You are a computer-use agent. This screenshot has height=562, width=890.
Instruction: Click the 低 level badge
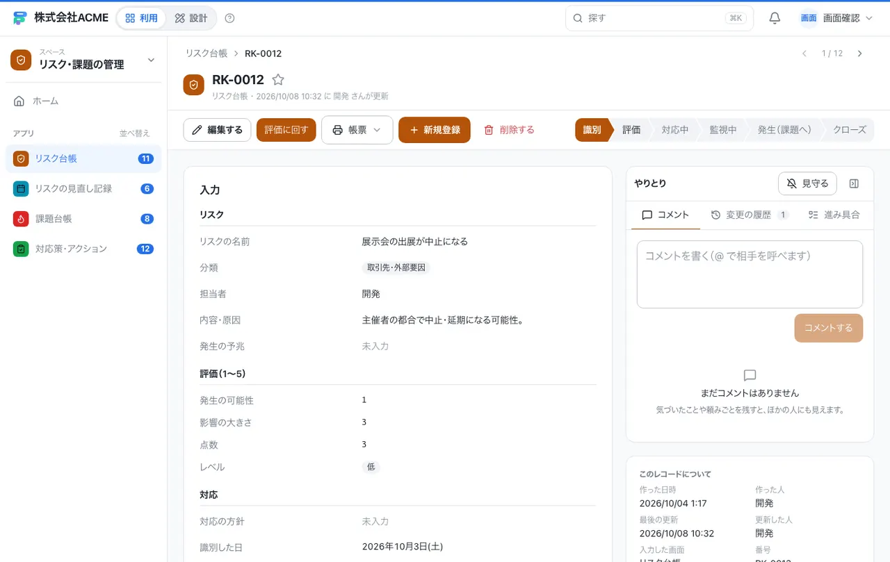click(371, 467)
